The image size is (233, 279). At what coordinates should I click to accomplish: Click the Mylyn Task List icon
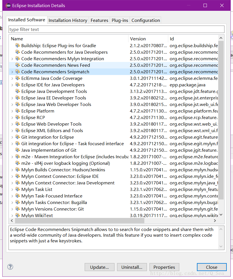pyautogui.click(x=18, y=189)
